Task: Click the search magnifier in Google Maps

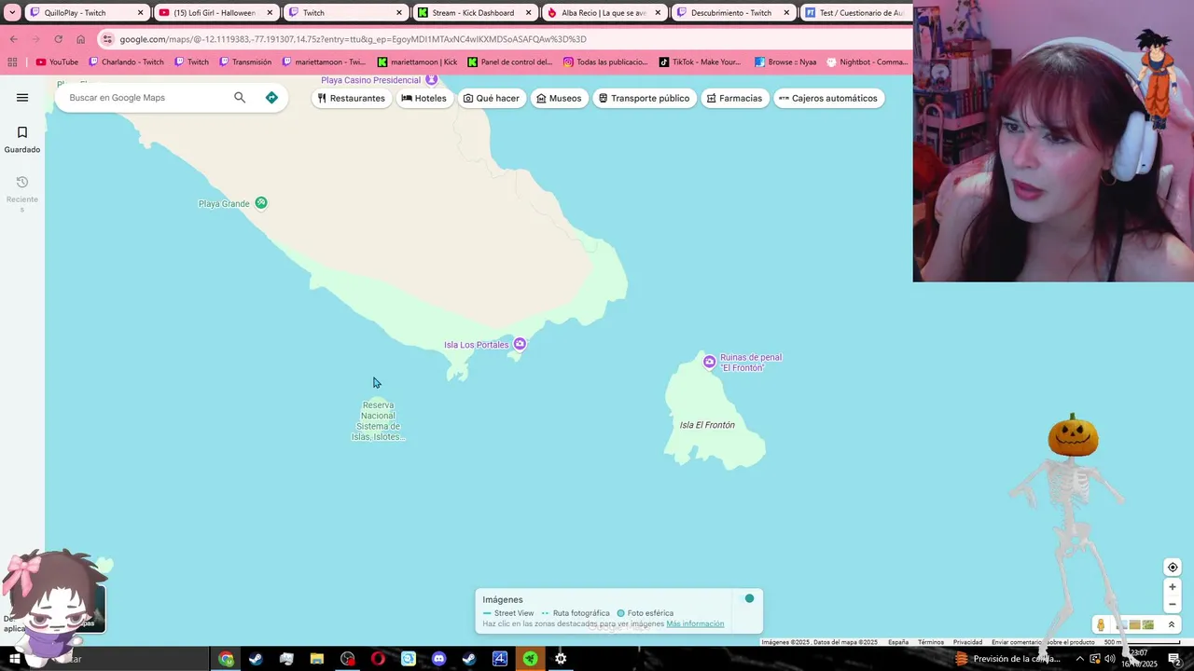Action: coord(240,98)
